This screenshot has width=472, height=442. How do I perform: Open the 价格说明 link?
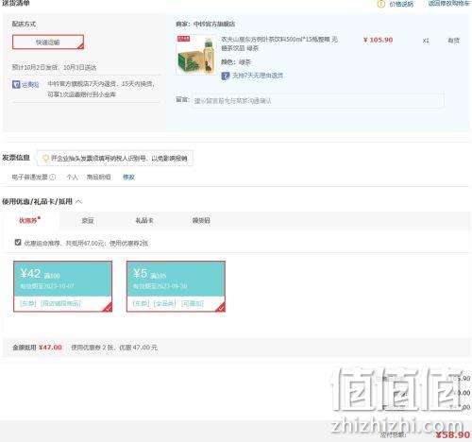401,4
